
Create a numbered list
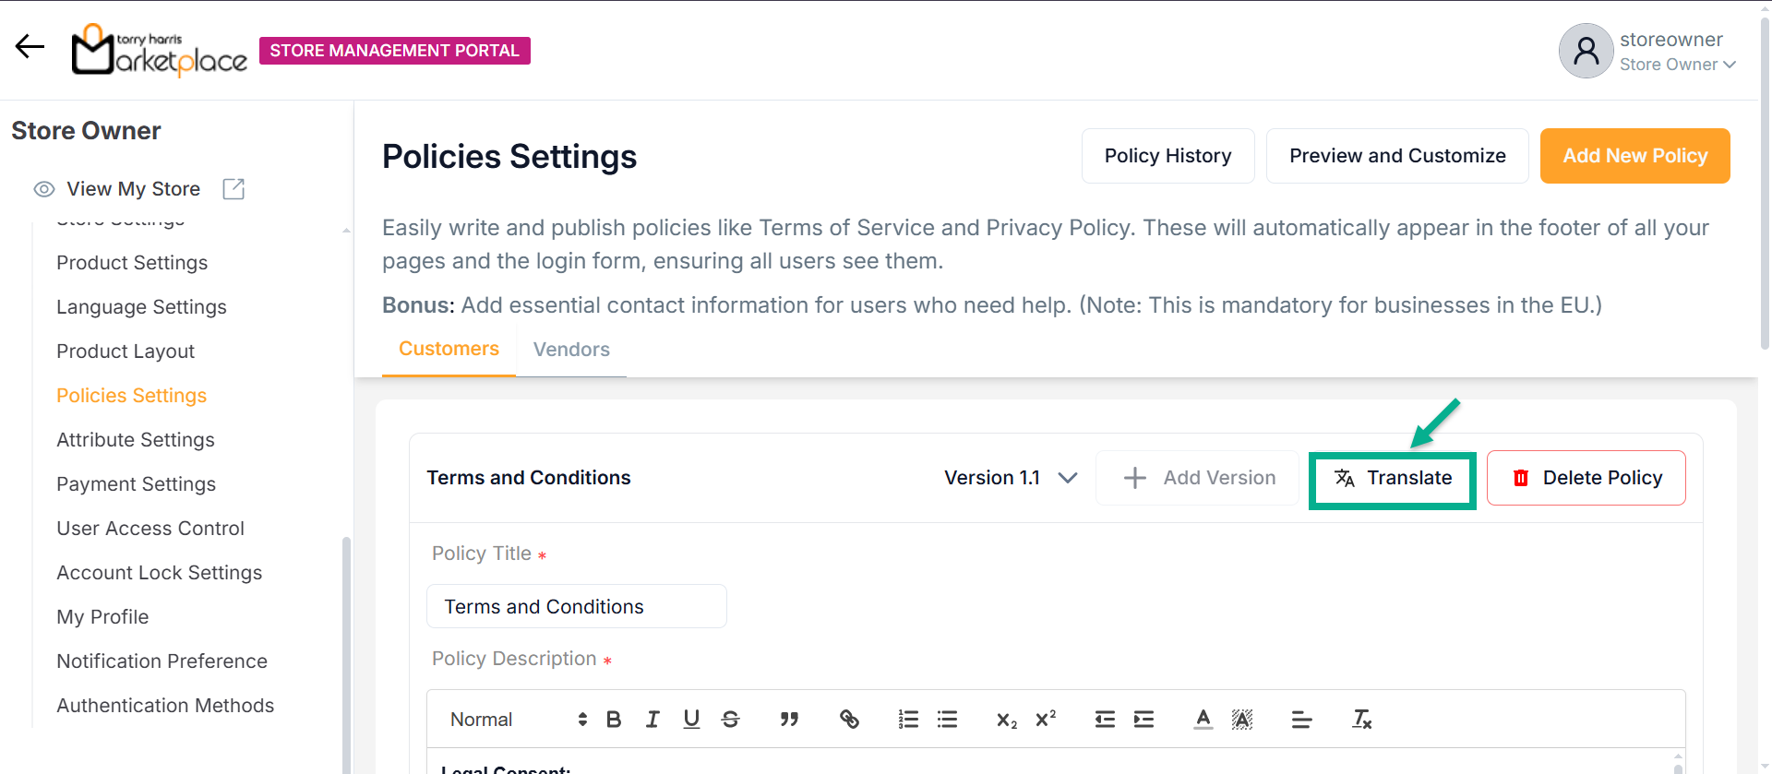pos(908,720)
